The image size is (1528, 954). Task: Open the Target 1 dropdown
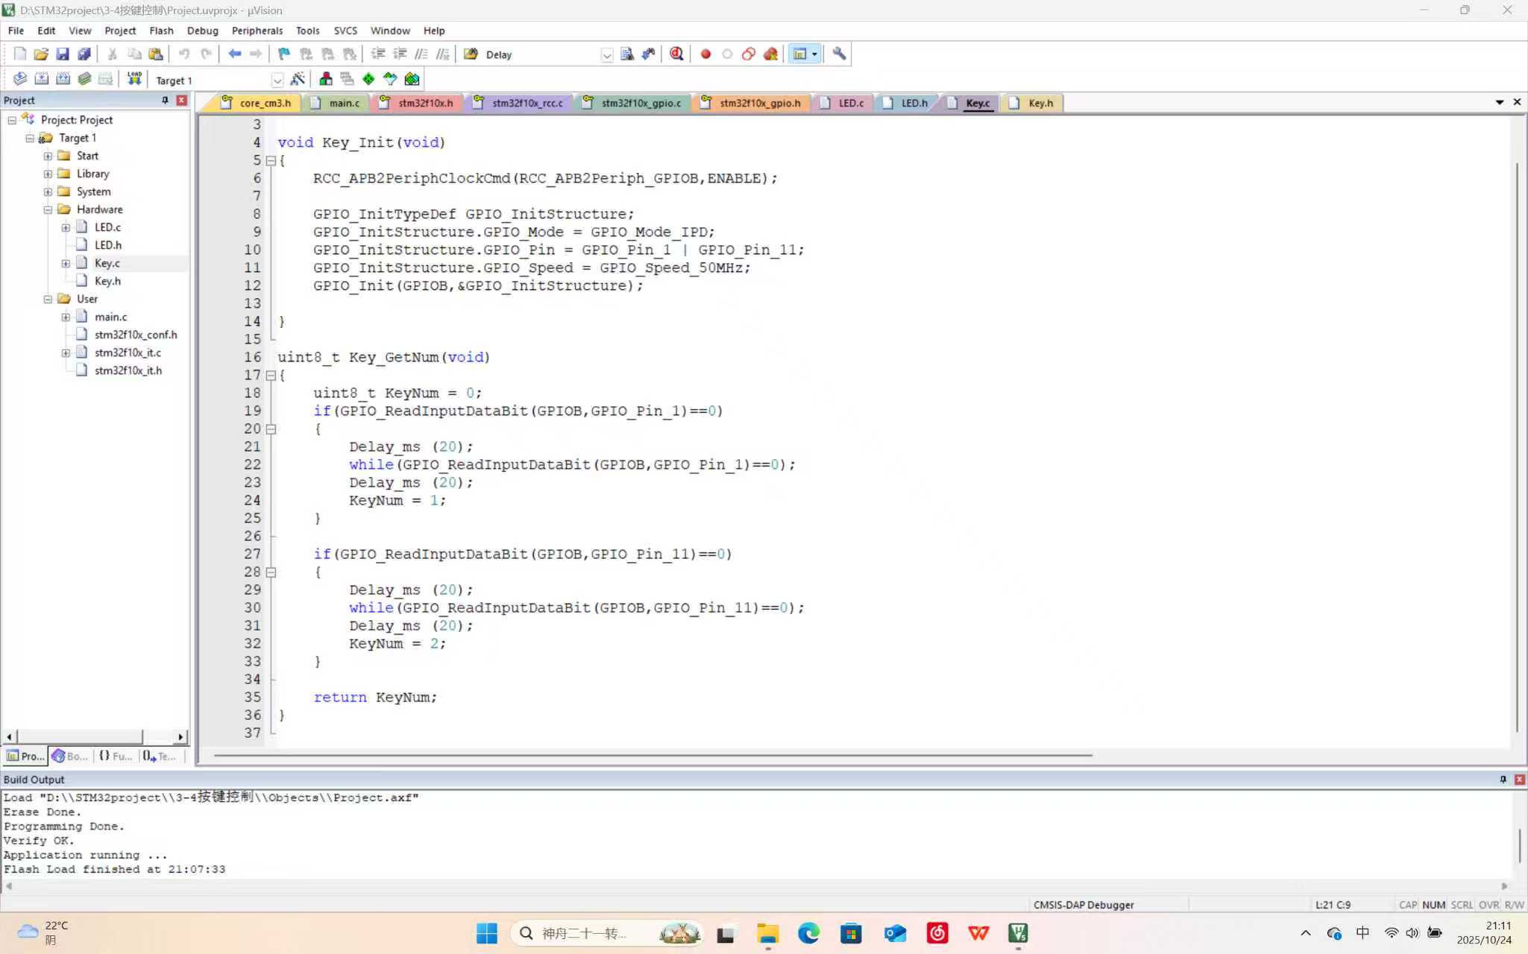(x=277, y=80)
